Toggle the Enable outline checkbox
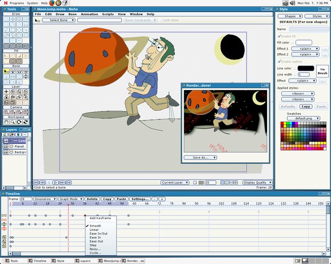Screen dimensions: 331x264 click(279, 62)
